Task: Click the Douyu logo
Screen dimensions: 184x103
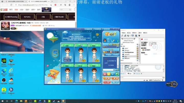Action: click(4, 10)
